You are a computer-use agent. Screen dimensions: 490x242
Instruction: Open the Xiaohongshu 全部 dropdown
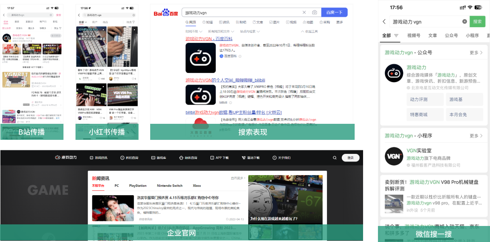[82, 22]
